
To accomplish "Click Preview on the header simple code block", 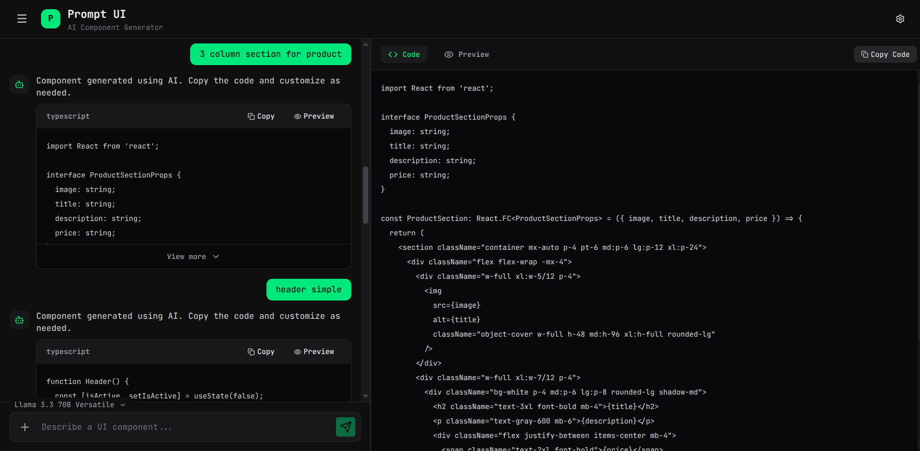I will 314,352.
